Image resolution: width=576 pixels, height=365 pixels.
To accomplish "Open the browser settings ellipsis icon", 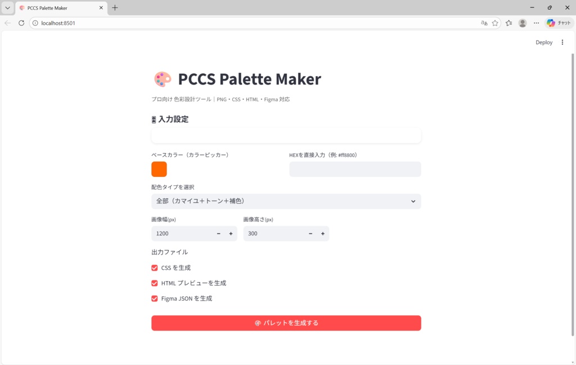I will coord(537,23).
